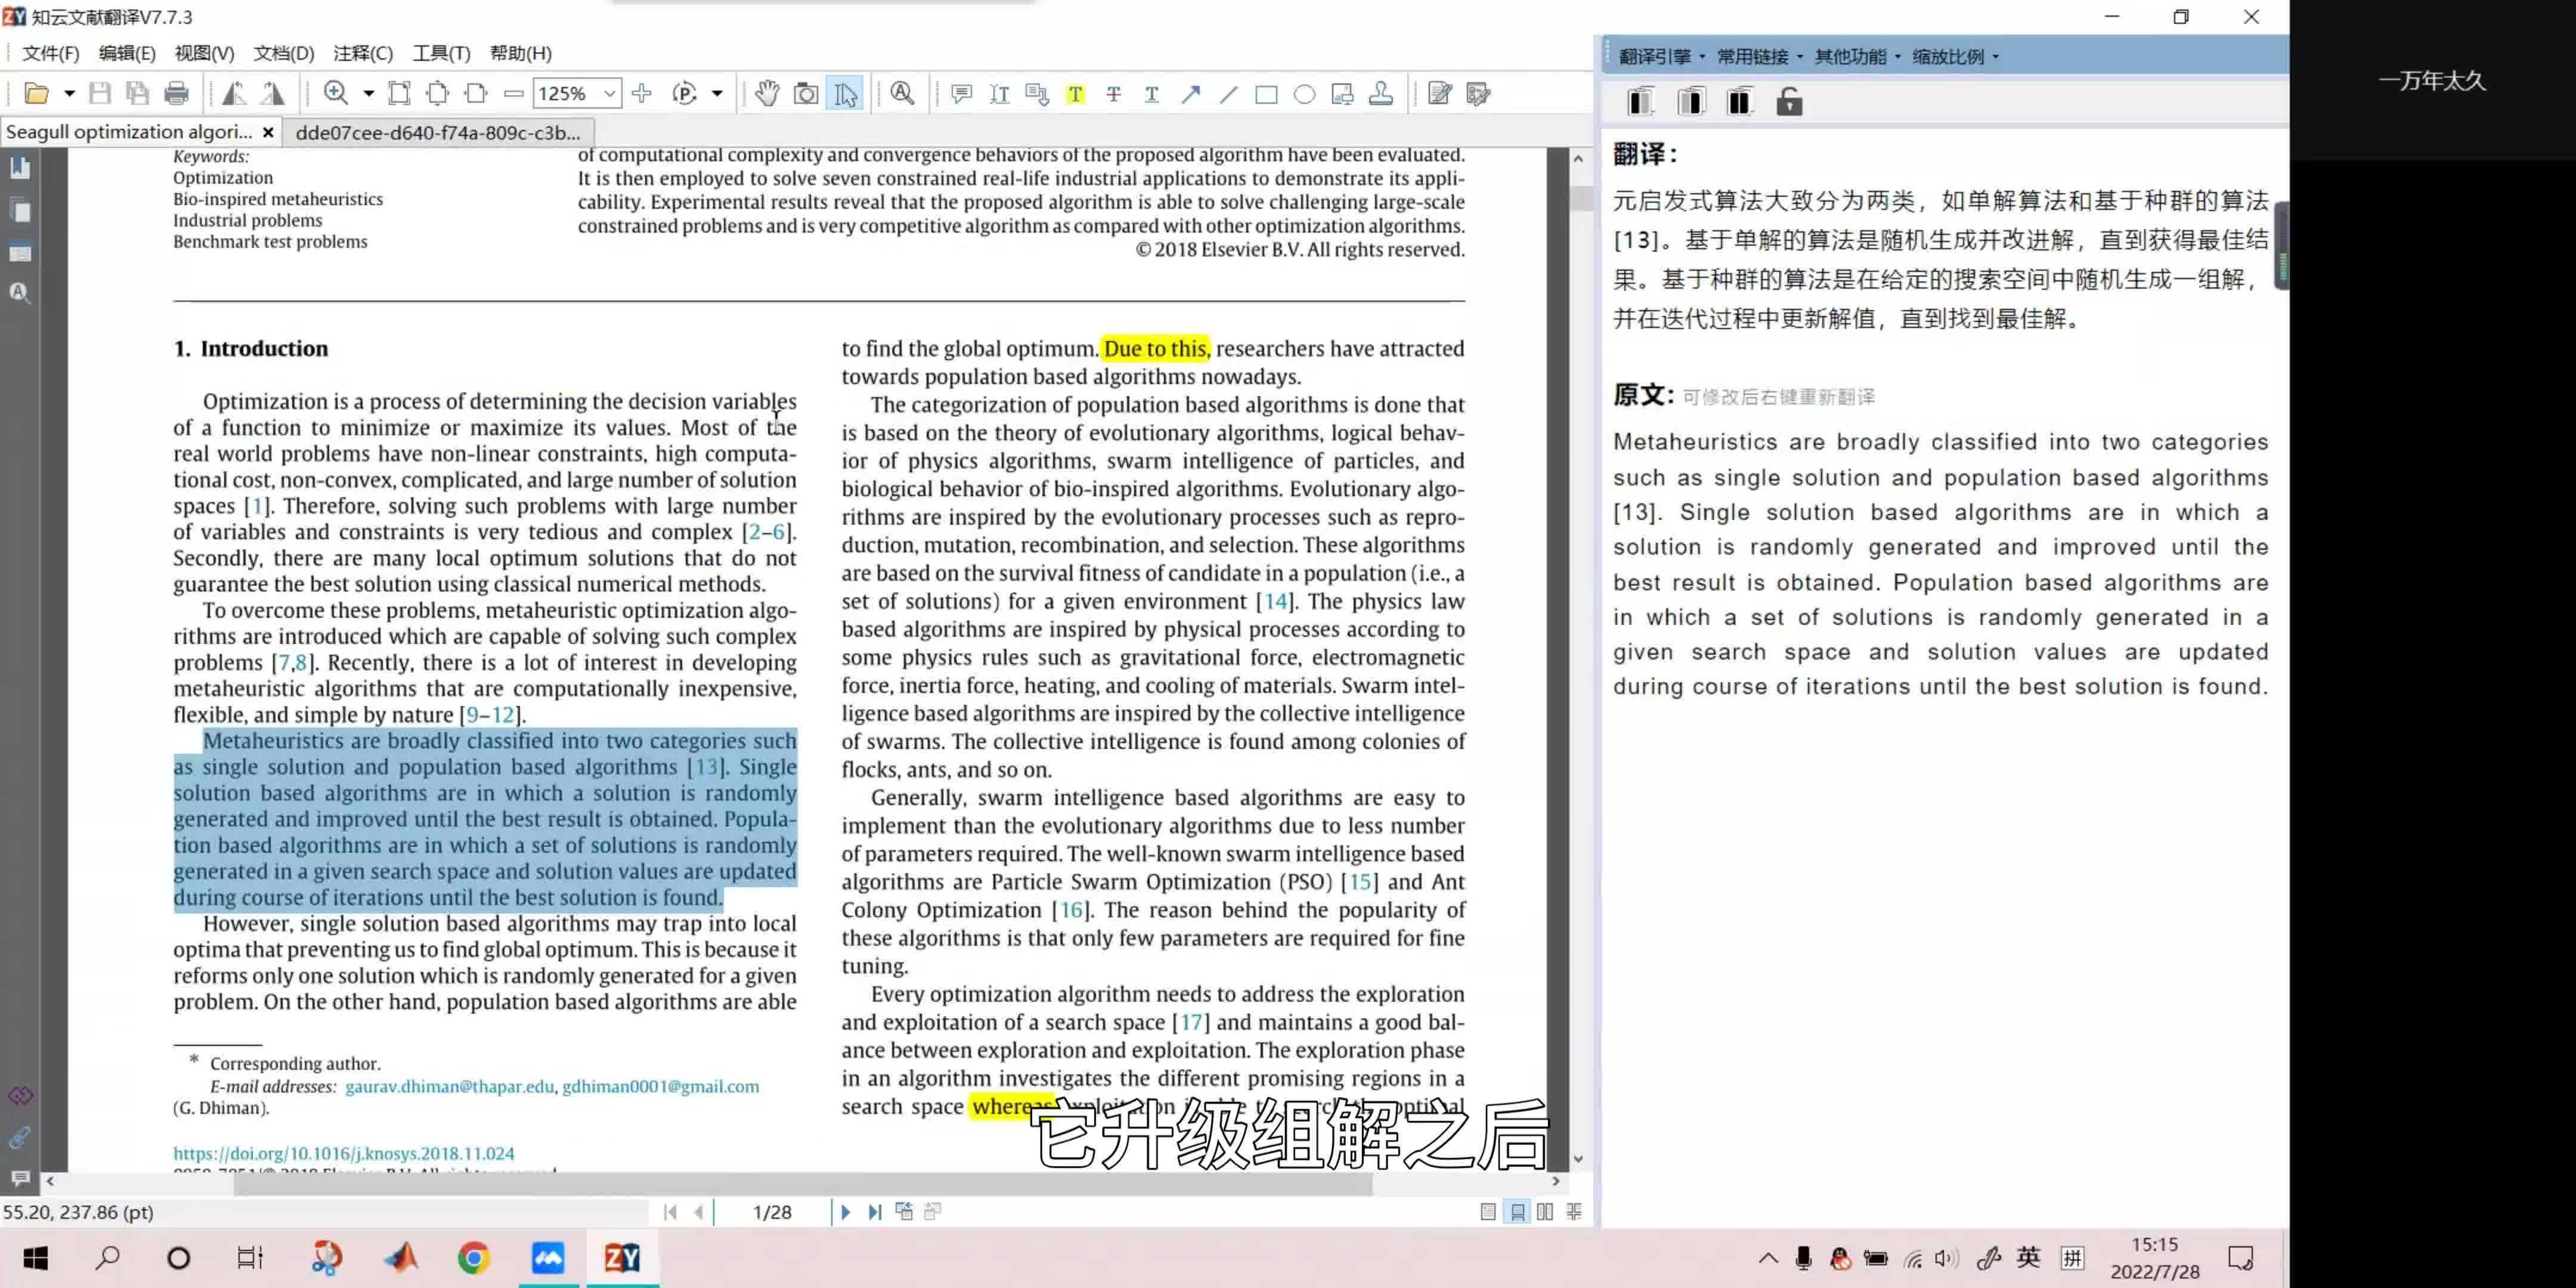Open the 常用链接 dropdown
Image resolution: width=2576 pixels, height=1288 pixels.
[1759, 57]
